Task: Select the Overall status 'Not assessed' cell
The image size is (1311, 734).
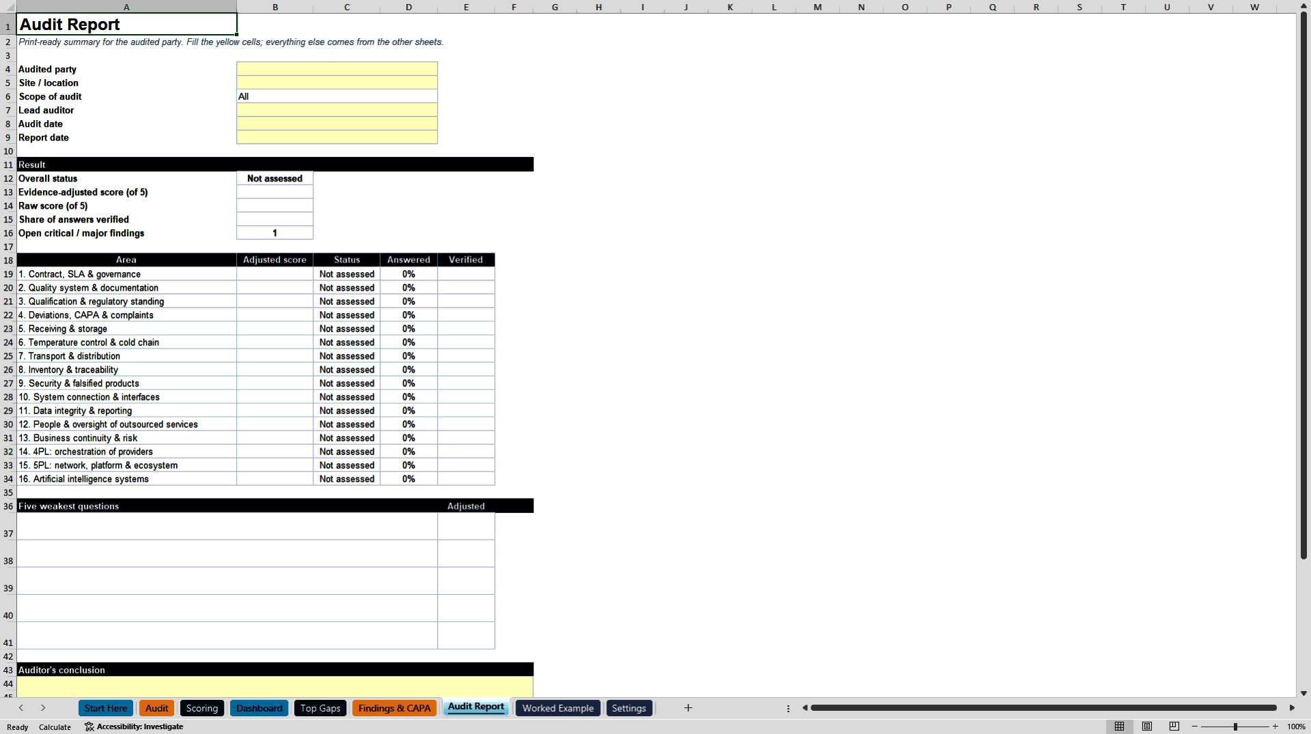Action: pos(274,178)
